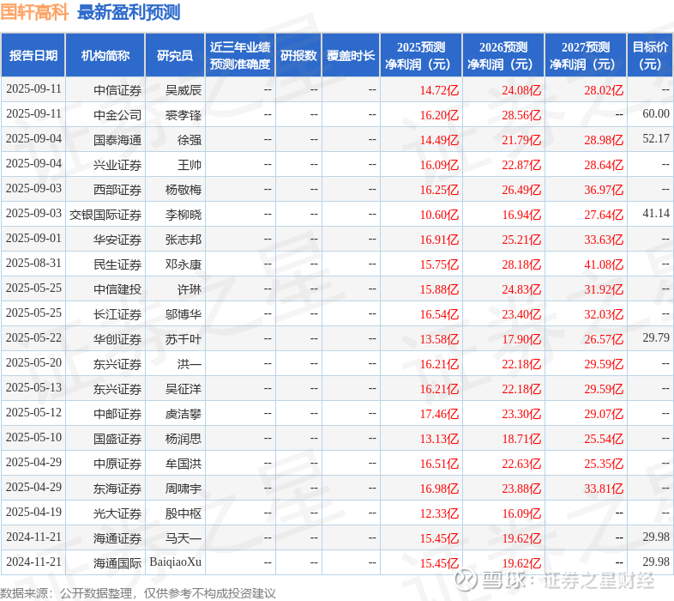Click the date 2025-05-22
The image size is (674, 601).
click(x=34, y=338)
